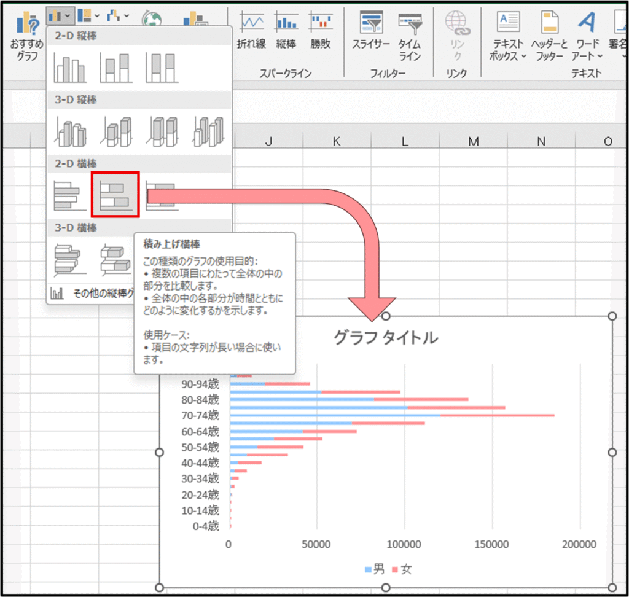Image resolution: width=629 pixels, height=597 pixels.
Task: Insert a line sparkline (折れ線)
Action: coord(251,32)
